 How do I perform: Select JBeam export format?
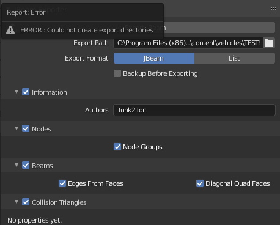click(153, 58)
